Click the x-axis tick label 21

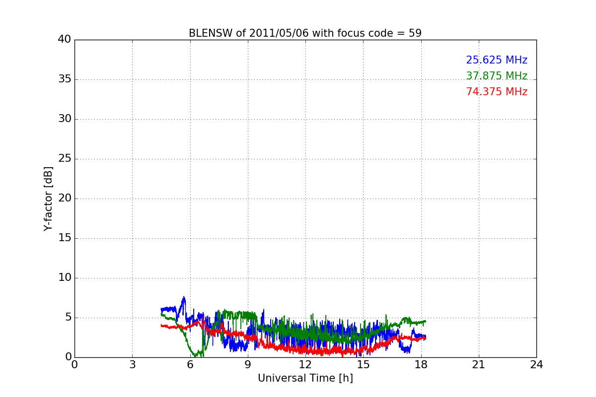click(479, 365)
